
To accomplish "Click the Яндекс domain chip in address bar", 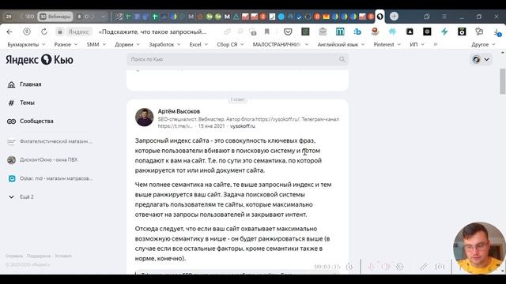I will (78, 32).
